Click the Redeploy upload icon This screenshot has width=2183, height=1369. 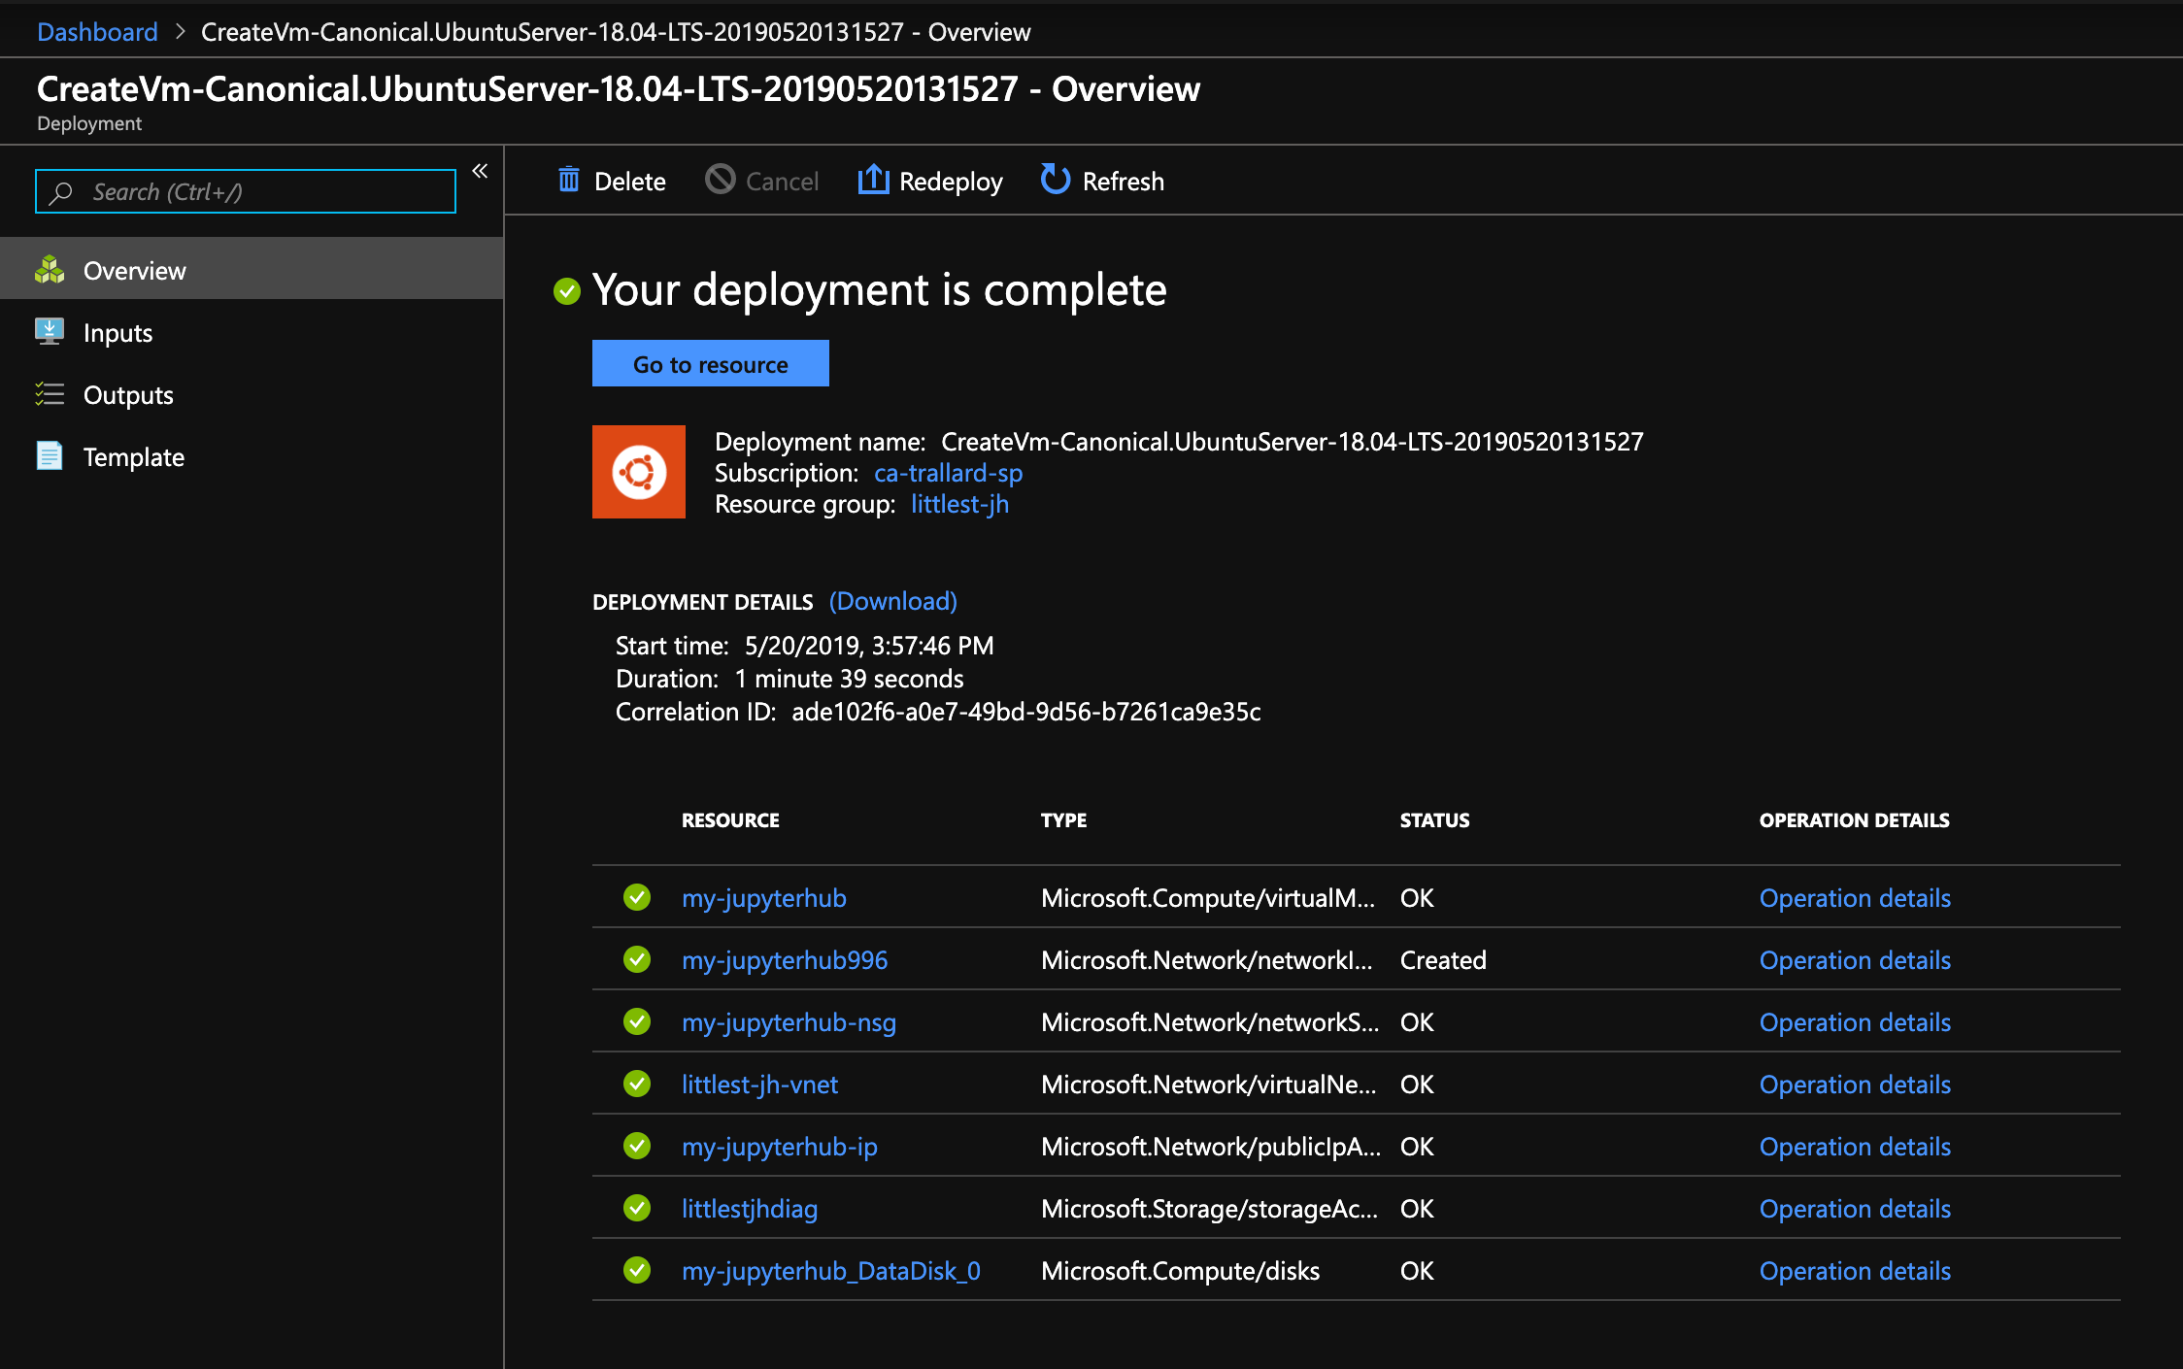coord(873,180)
